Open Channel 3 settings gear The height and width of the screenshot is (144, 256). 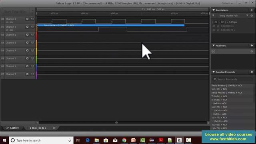[x=27, y=43]
